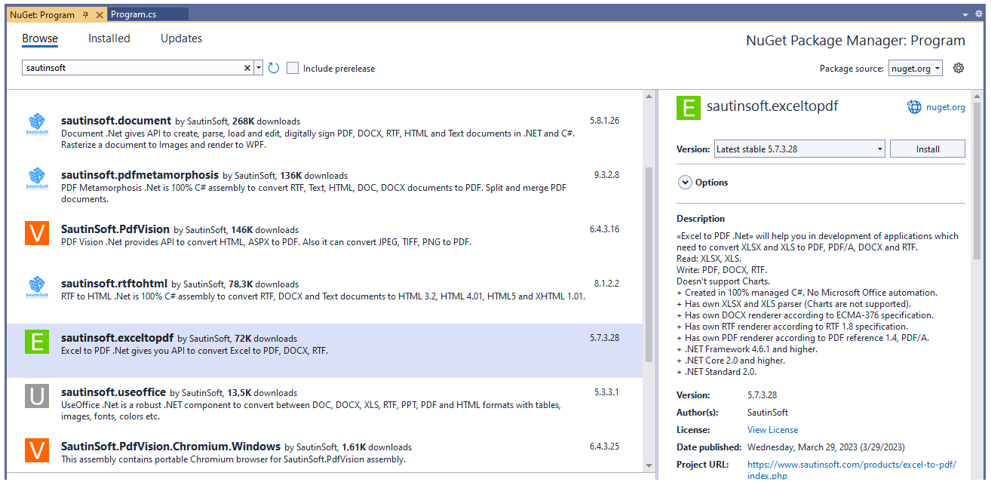Viewport: 991px width, 482px height.
Task: Expand the Options section
Action: coord(686,182)
